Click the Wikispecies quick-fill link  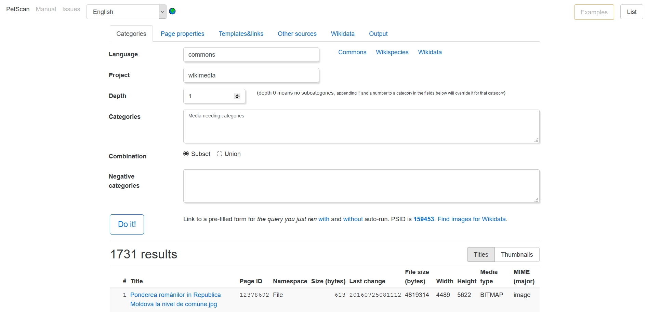pyautogui.click(x=392, y=52)
